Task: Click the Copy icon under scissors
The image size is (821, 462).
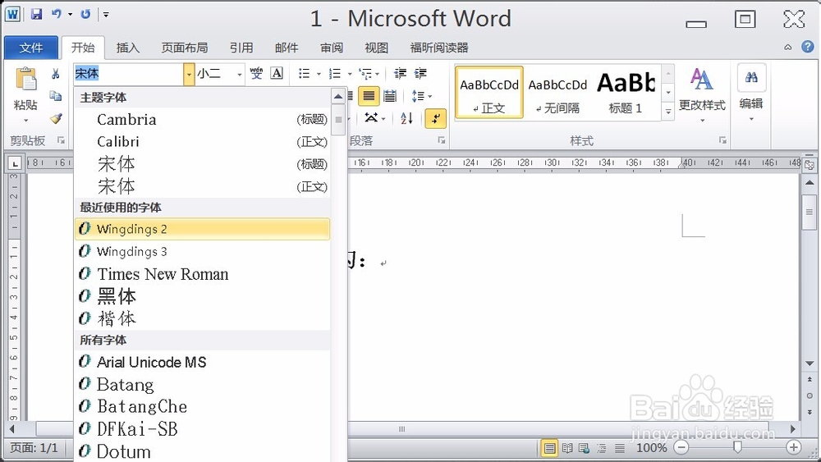Action: coord(56,96)
